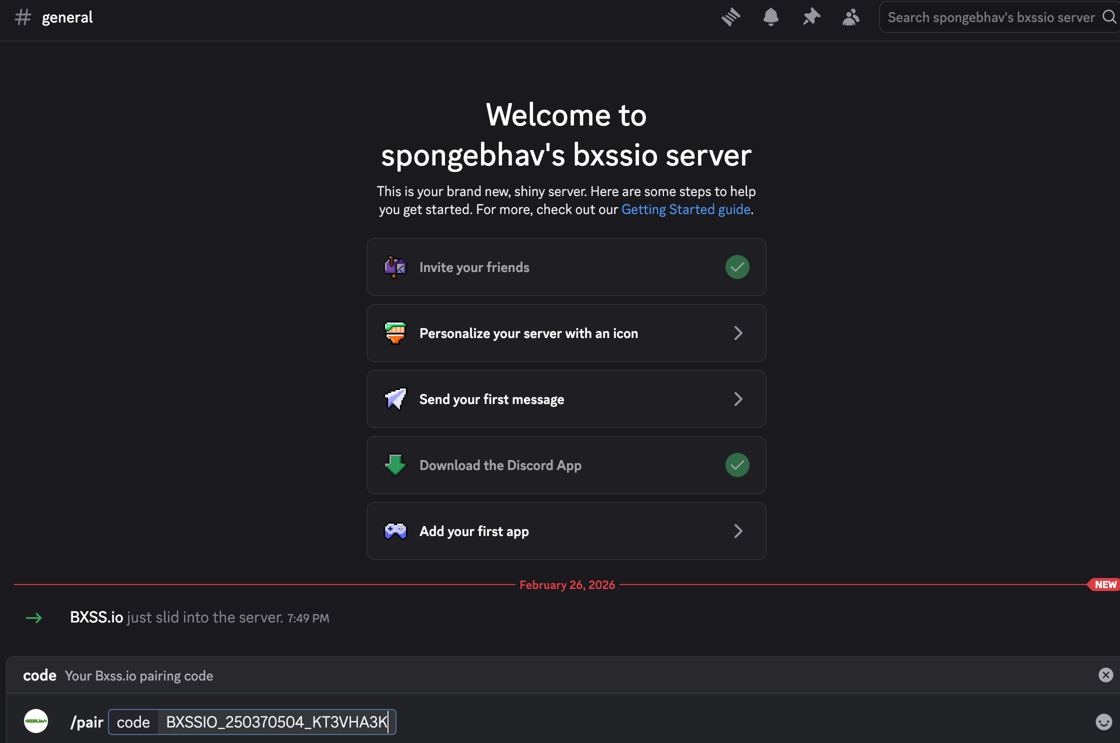Click the BXSS.io bot avatar
Image resolution: width=1120 pixels, height=743 pixels.
click(x=36, y=721)
